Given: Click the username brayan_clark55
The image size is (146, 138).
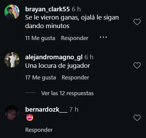Looking at the screenshot, I should [47, 9].
